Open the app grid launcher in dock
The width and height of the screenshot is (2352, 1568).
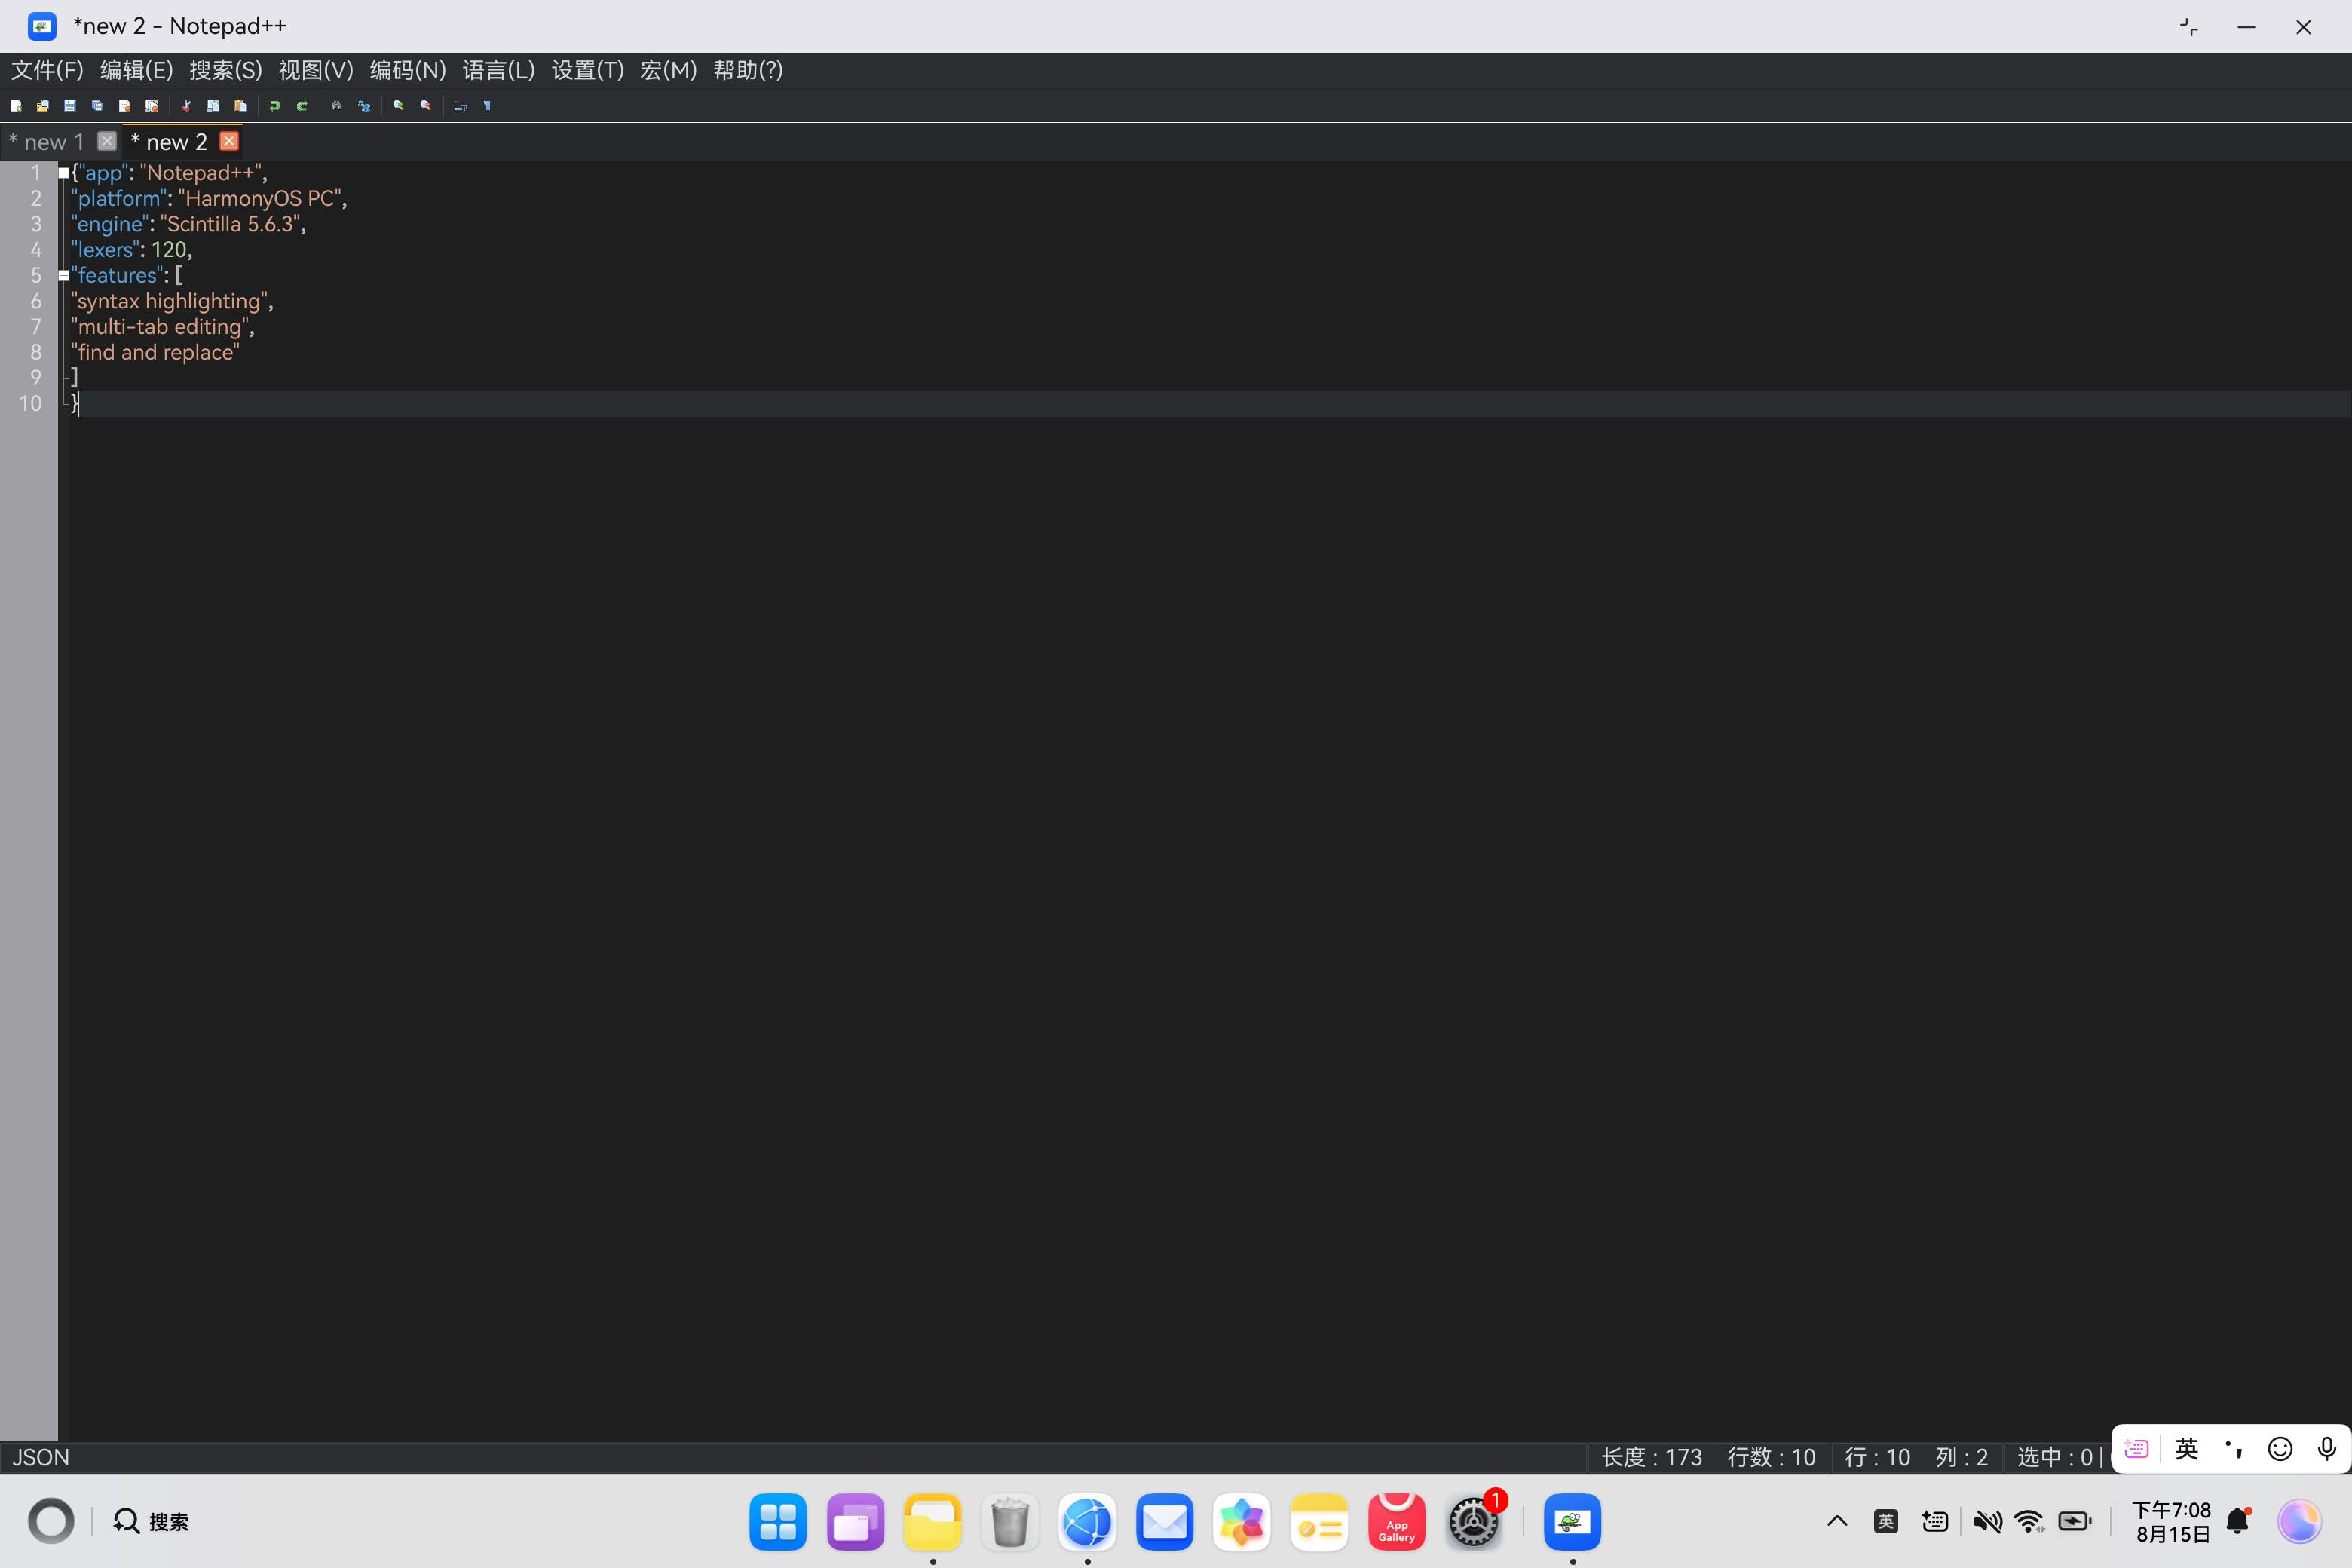coord(778,1522)
